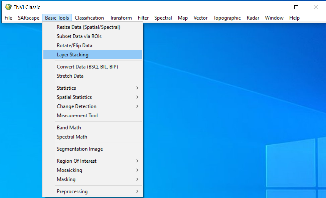Minimize the ENVI Classic window
Screen dimensions: 326x198
click(277, 7)
